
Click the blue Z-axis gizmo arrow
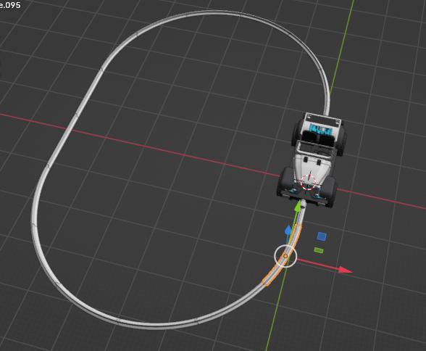pyautogui.click(x=288, y=230)
